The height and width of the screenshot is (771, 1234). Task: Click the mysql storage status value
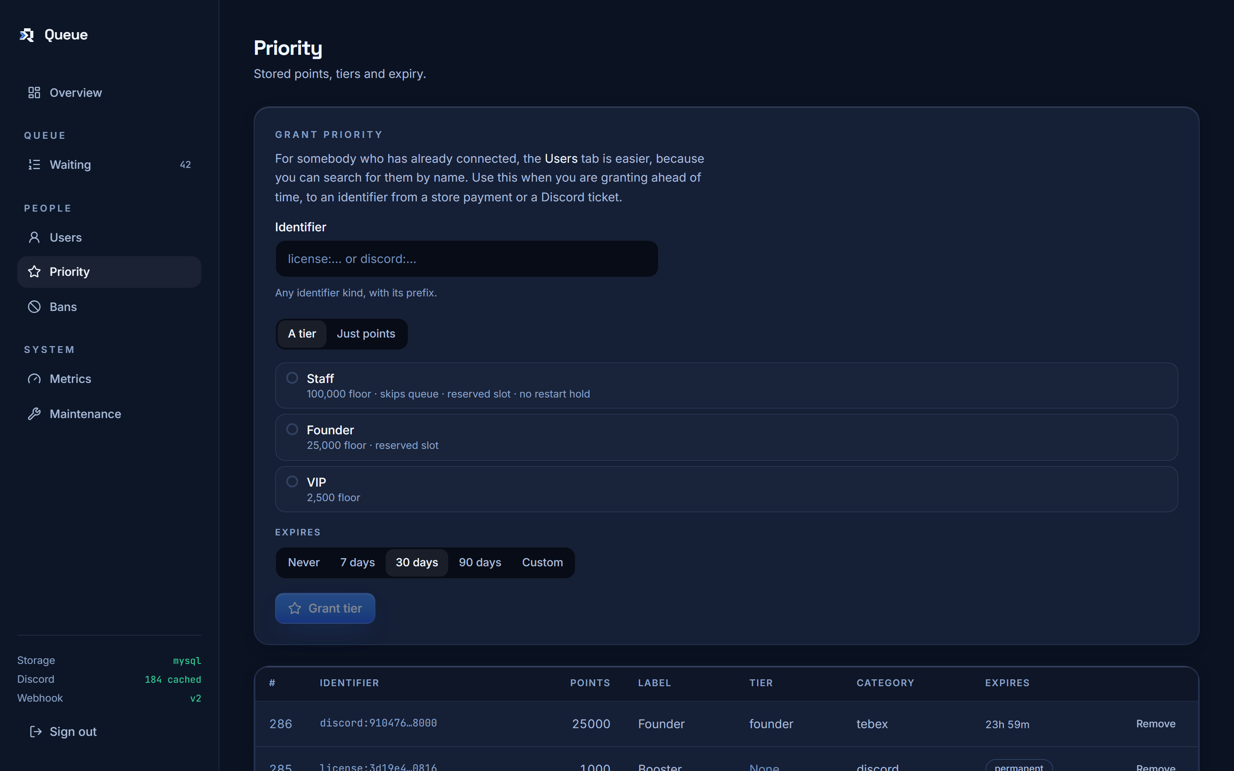pyautogui.click(x=187, y=661)
